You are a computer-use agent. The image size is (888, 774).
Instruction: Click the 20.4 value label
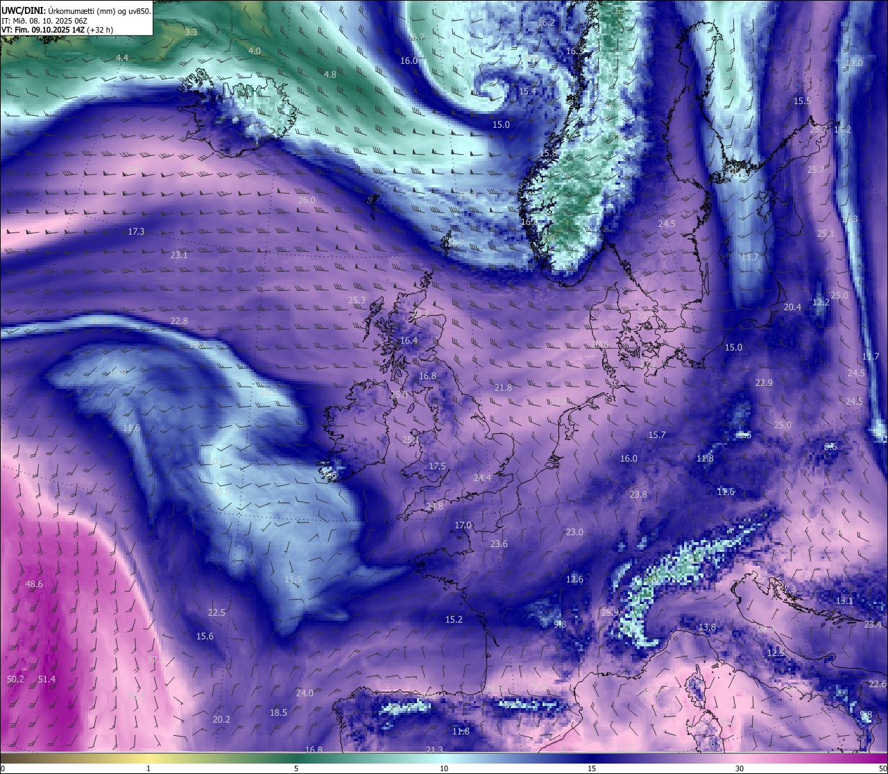pos(792,308)
